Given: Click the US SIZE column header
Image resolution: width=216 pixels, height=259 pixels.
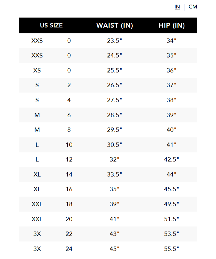Looking at the screenshot, I should point(51,25).
